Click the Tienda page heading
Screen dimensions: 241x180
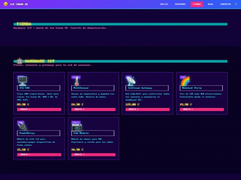[x=24, y=24]
